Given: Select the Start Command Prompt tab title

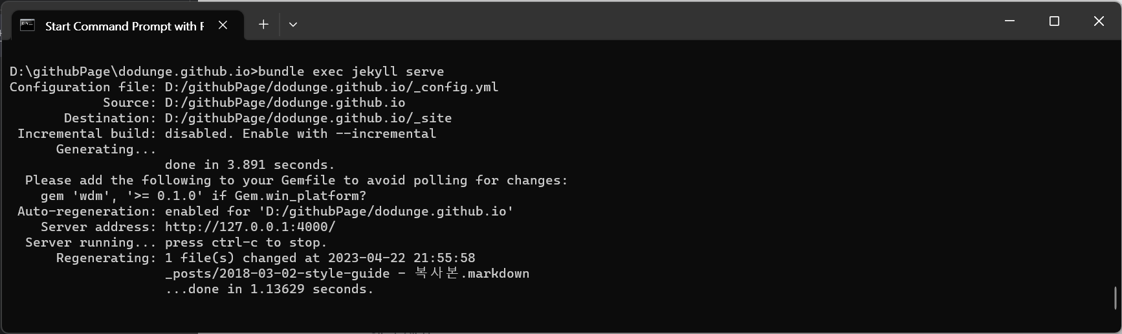Looking at the screenshot, I should tap(124, 26).
